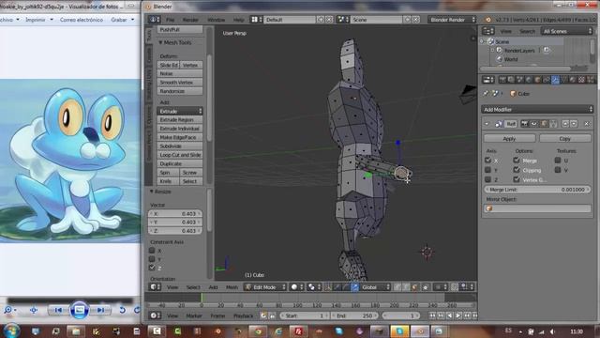Screen dimensions: 600x338
Task: Open the Help menu in Blender
Action: (238, 20)
